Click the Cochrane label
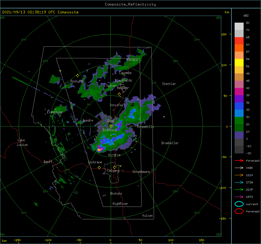This screenshot has height=244, width=261. pos(95,162)
